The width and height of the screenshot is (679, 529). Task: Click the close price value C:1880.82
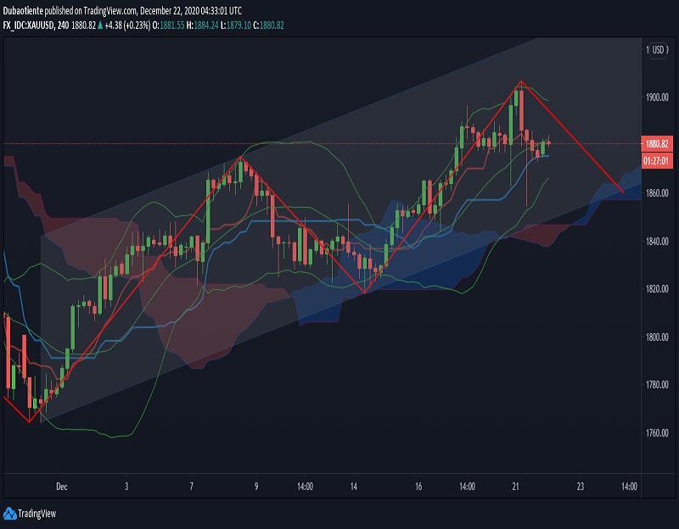point(268,25)
